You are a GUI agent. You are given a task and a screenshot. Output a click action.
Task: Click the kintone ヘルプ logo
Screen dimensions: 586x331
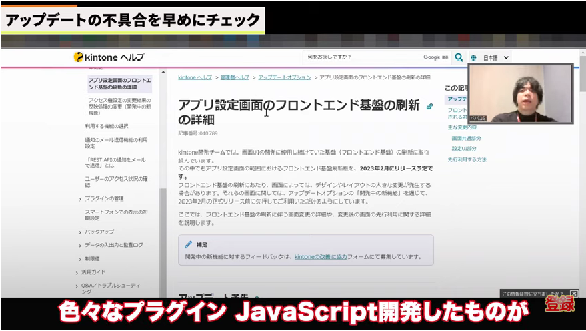[x=109, y=57]
